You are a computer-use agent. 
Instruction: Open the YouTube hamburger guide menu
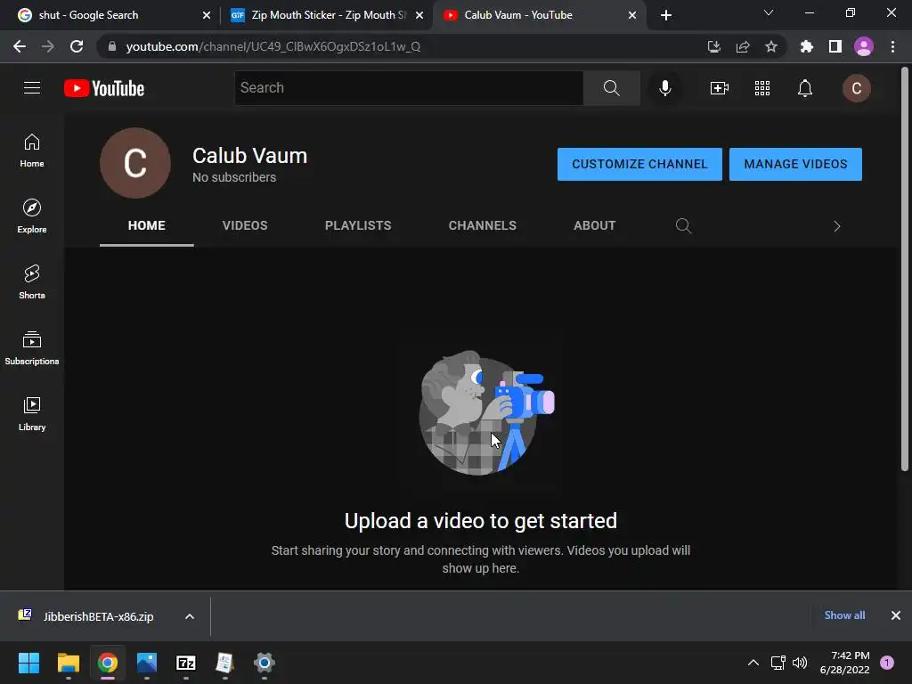pos(32,88)
